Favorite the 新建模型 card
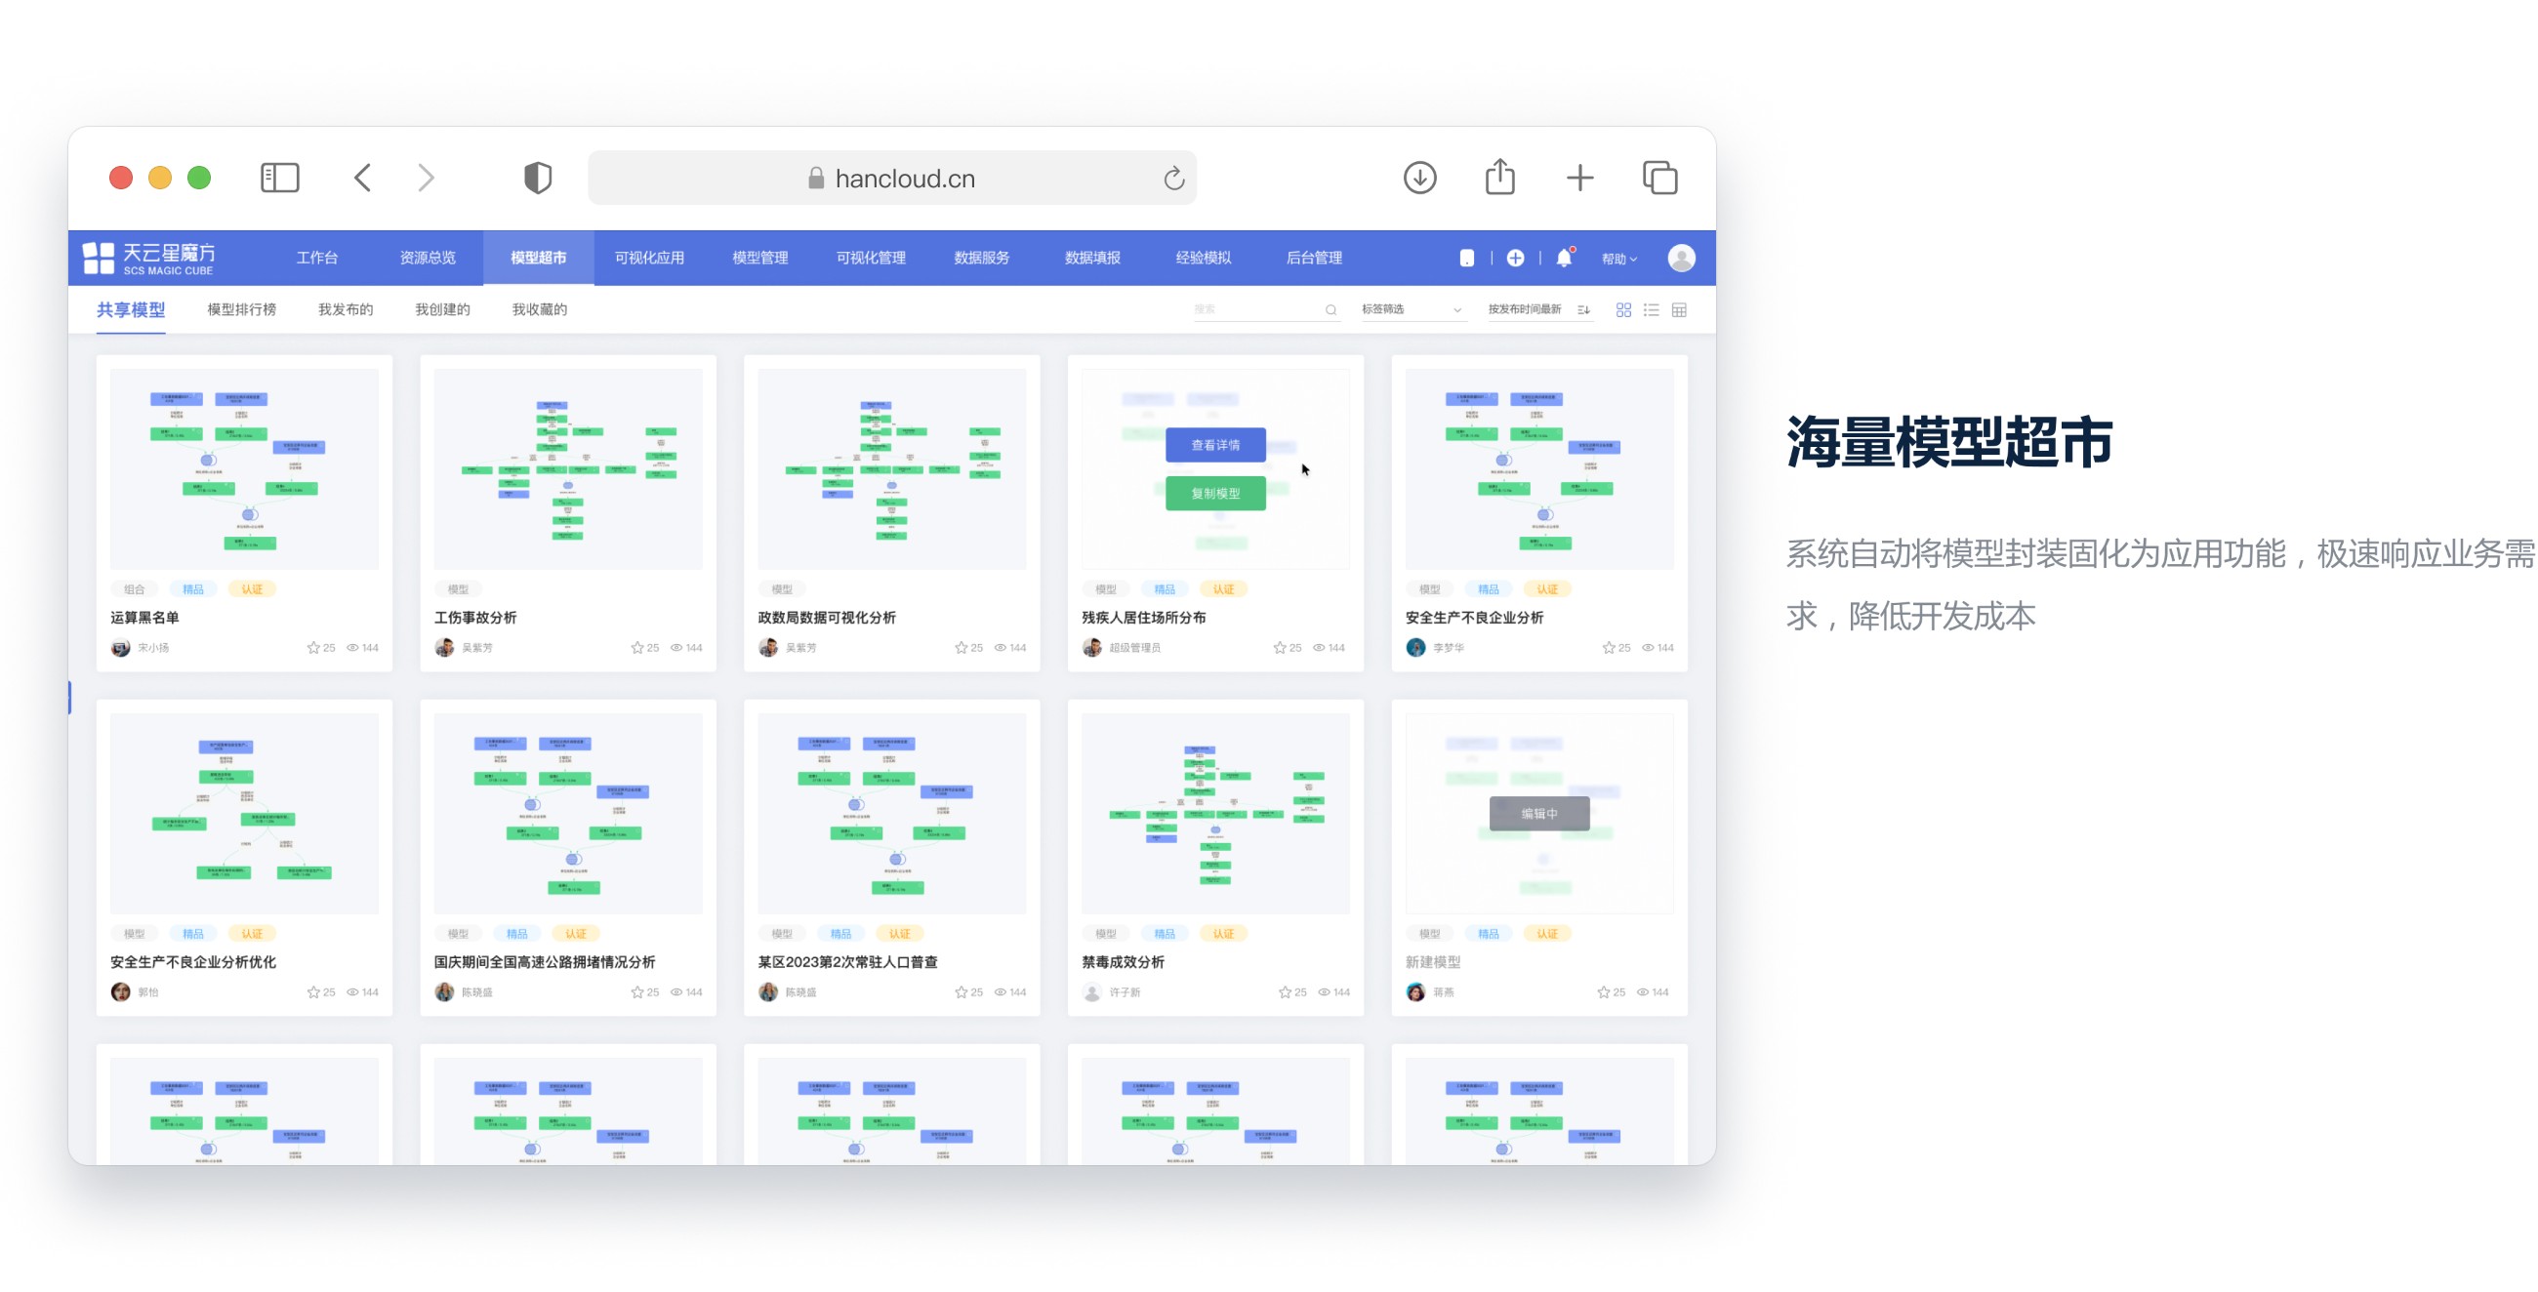The image size is (2538, 1292). pos(1603,992)
